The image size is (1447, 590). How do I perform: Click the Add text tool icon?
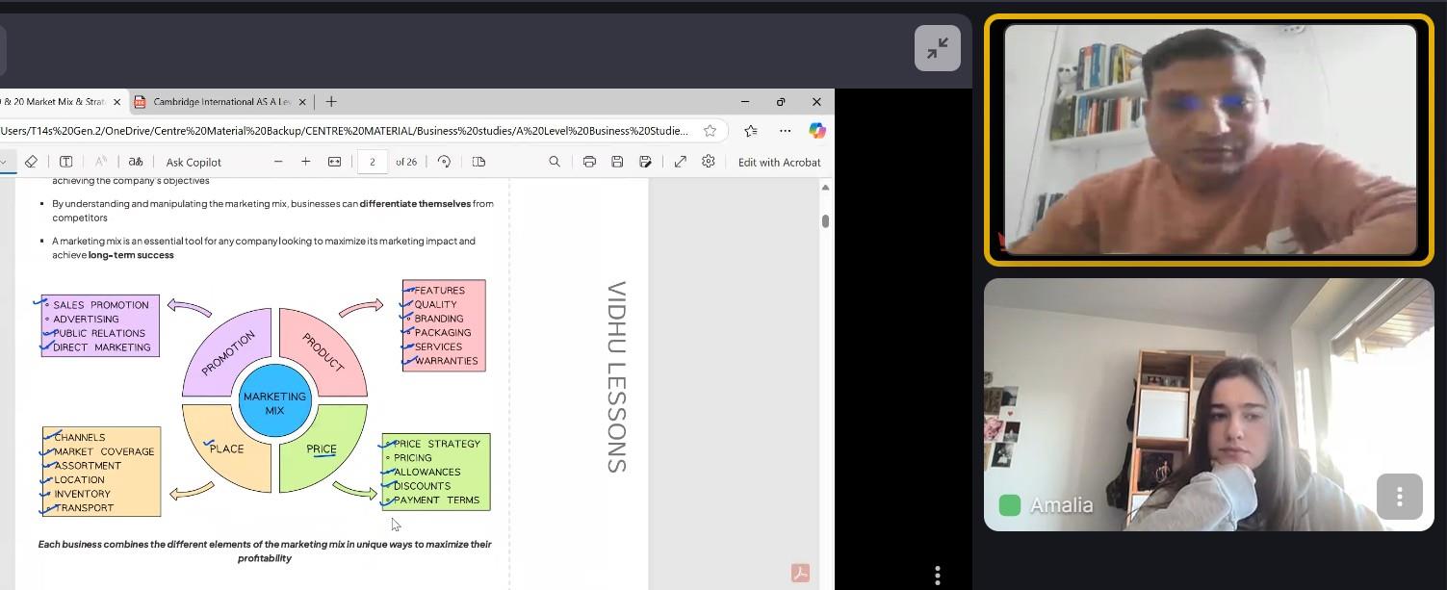click(66, 162)
